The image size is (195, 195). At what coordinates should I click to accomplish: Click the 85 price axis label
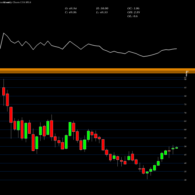click(185, 88)
